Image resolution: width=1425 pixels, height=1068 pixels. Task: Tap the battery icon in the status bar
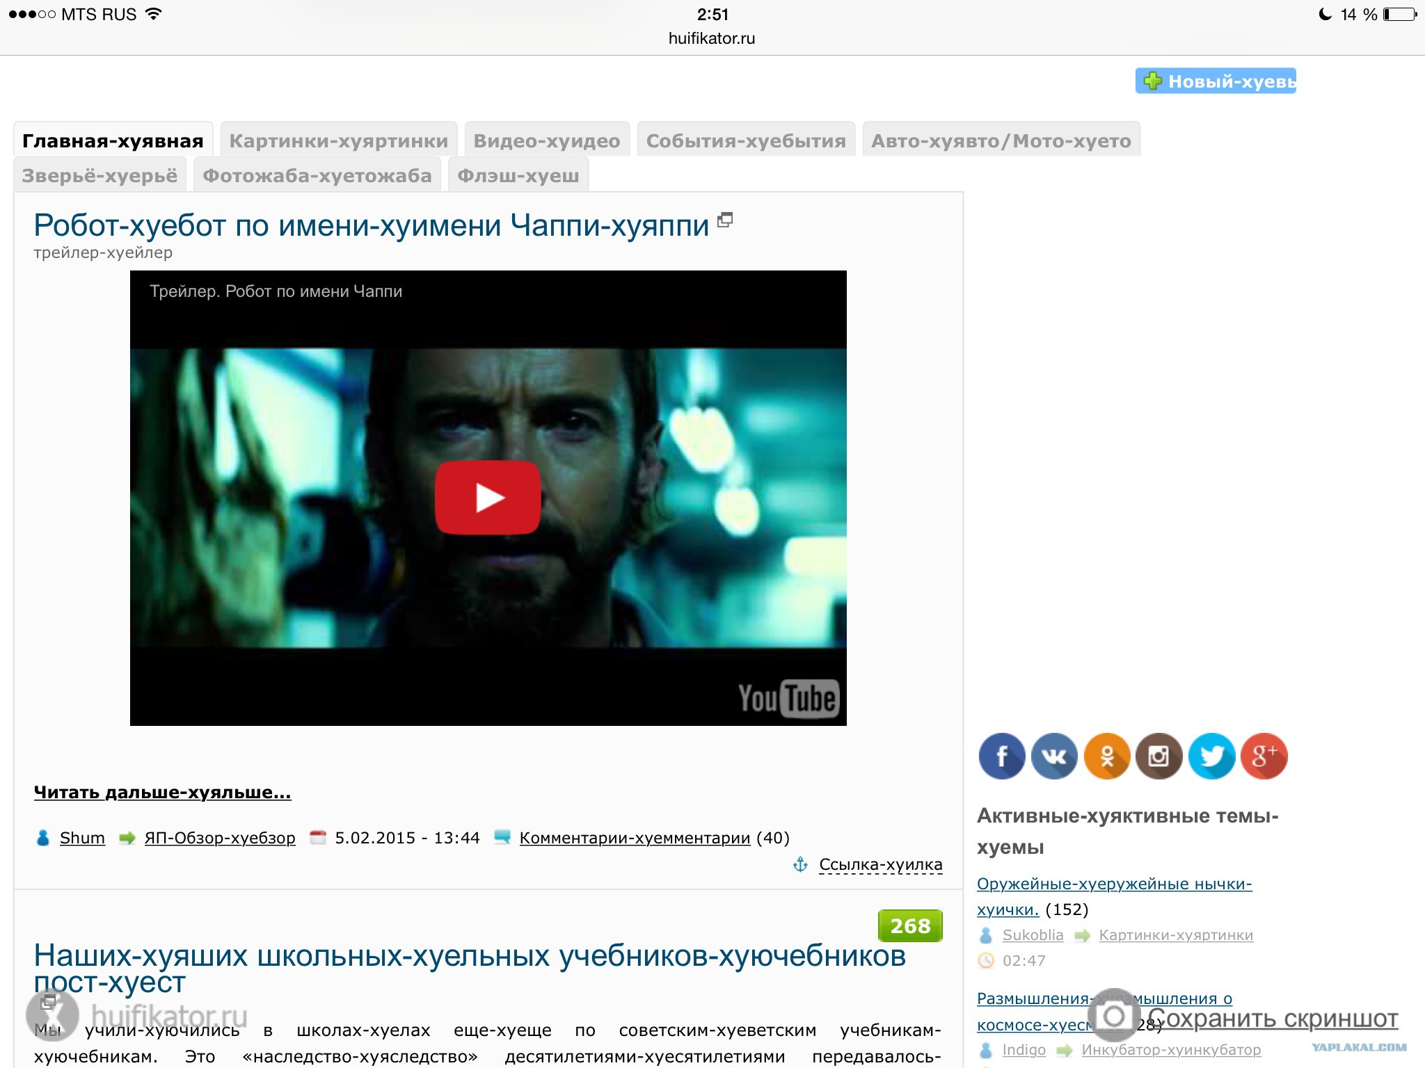[1401, 14]
